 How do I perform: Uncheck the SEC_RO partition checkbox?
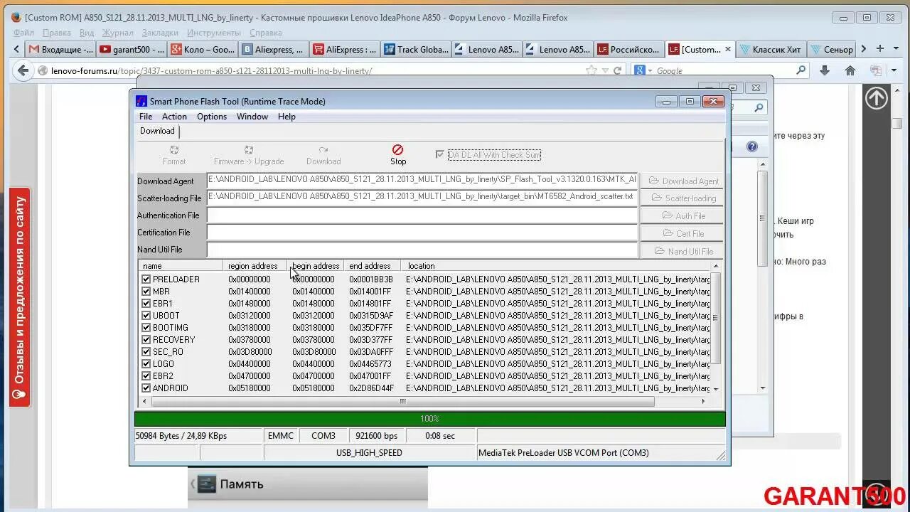[146, 352]
